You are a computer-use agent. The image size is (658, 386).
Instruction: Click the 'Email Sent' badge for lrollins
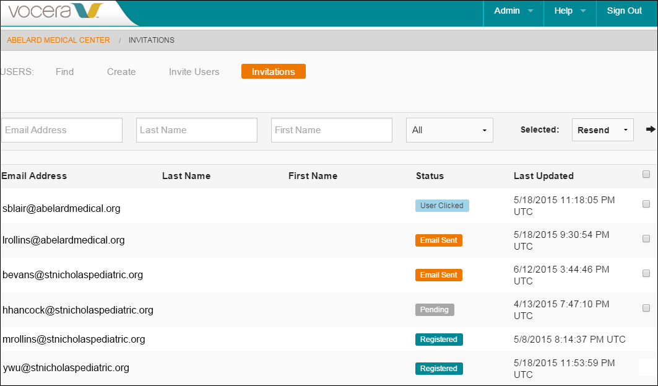(439, 240)
